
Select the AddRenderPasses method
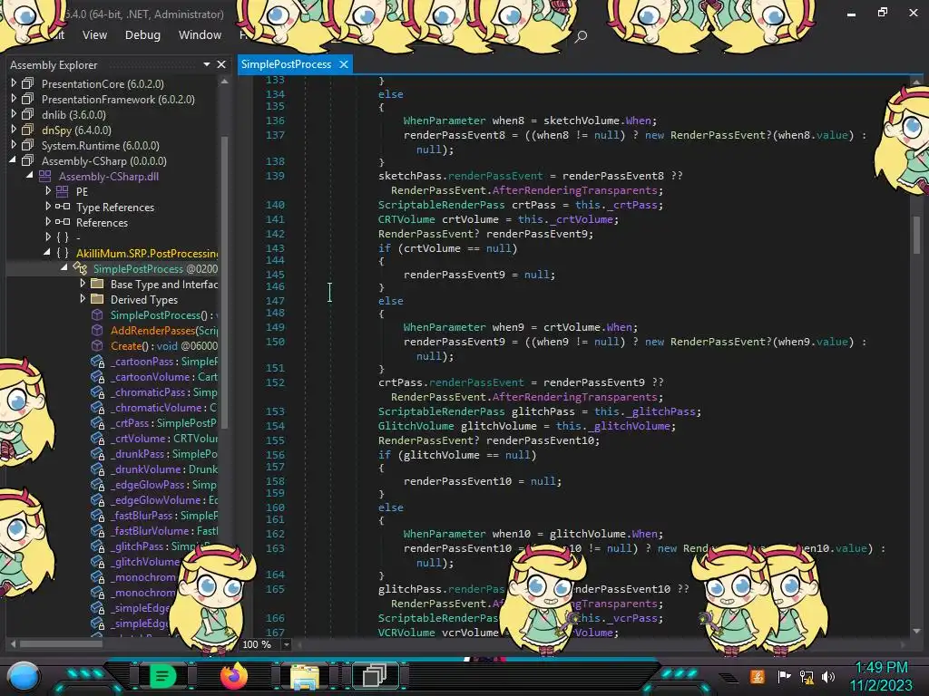pyautogui.click(x=164, y=330)
